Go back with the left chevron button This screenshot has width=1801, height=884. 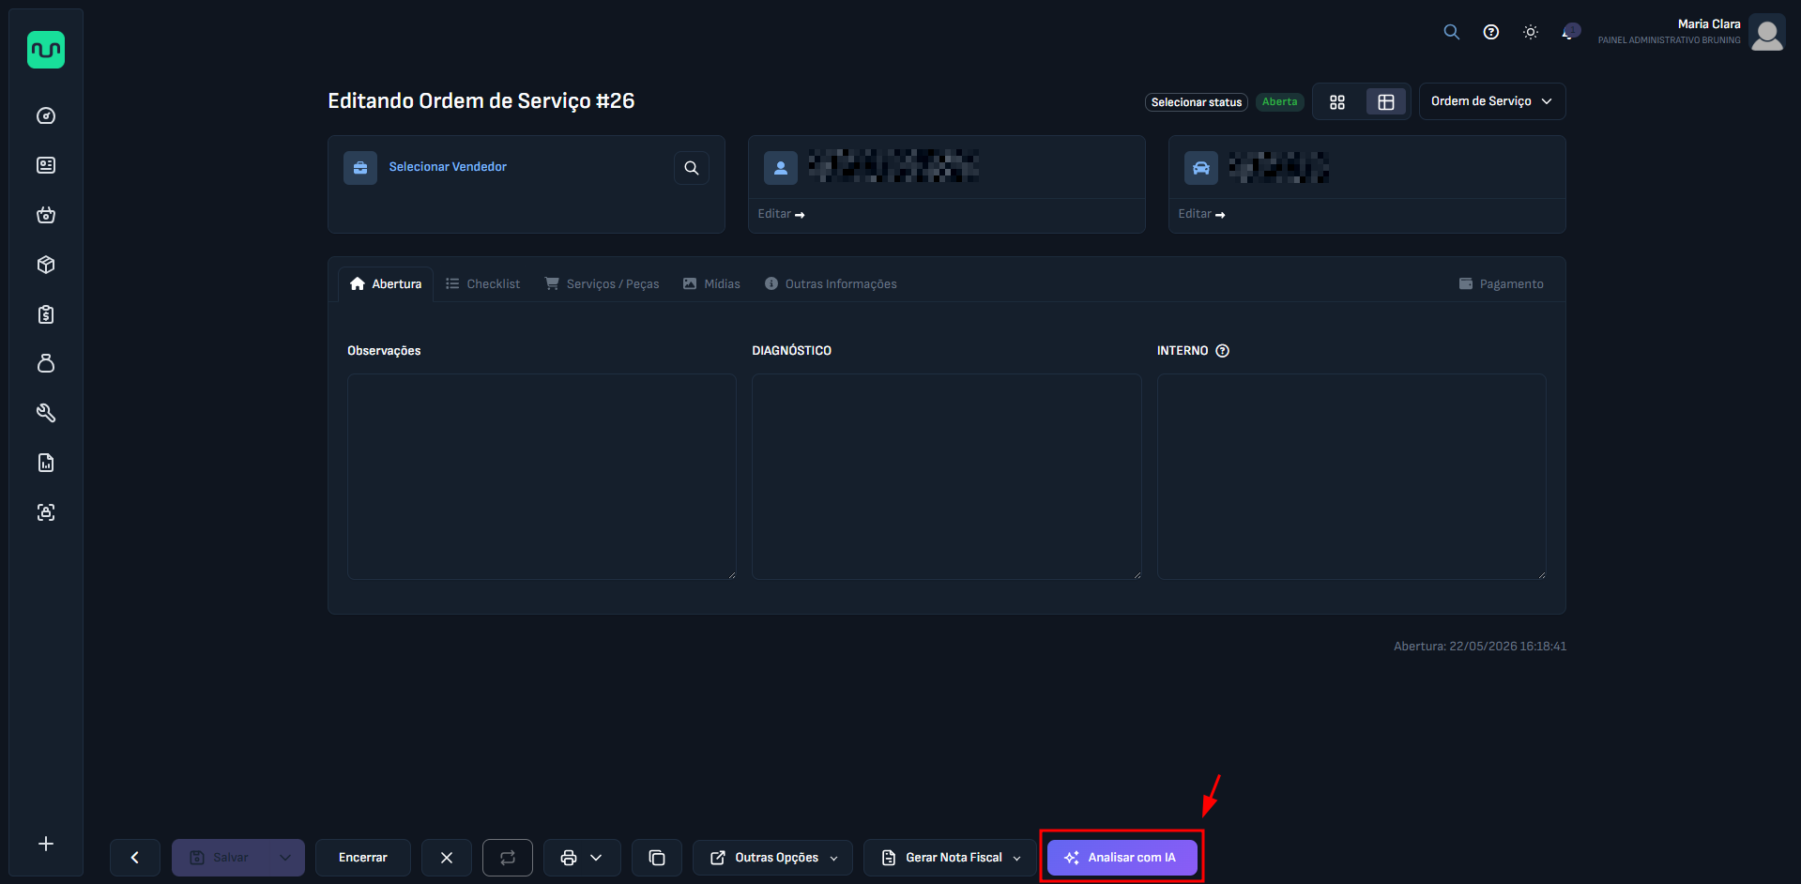coord(134,858)
